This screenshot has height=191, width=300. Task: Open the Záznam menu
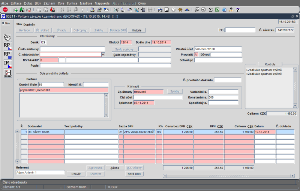pos(49,3)
